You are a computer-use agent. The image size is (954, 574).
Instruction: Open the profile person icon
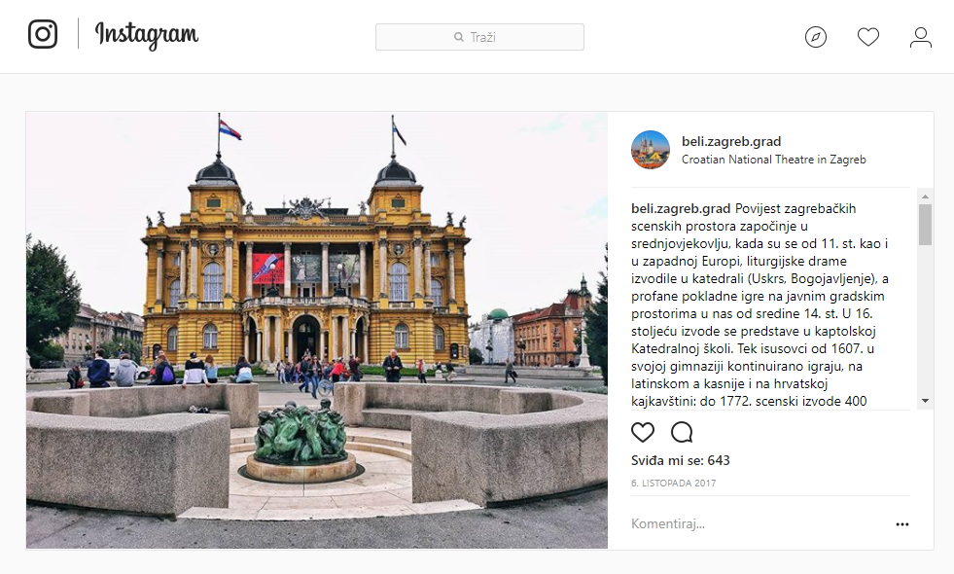coord(921,37)
